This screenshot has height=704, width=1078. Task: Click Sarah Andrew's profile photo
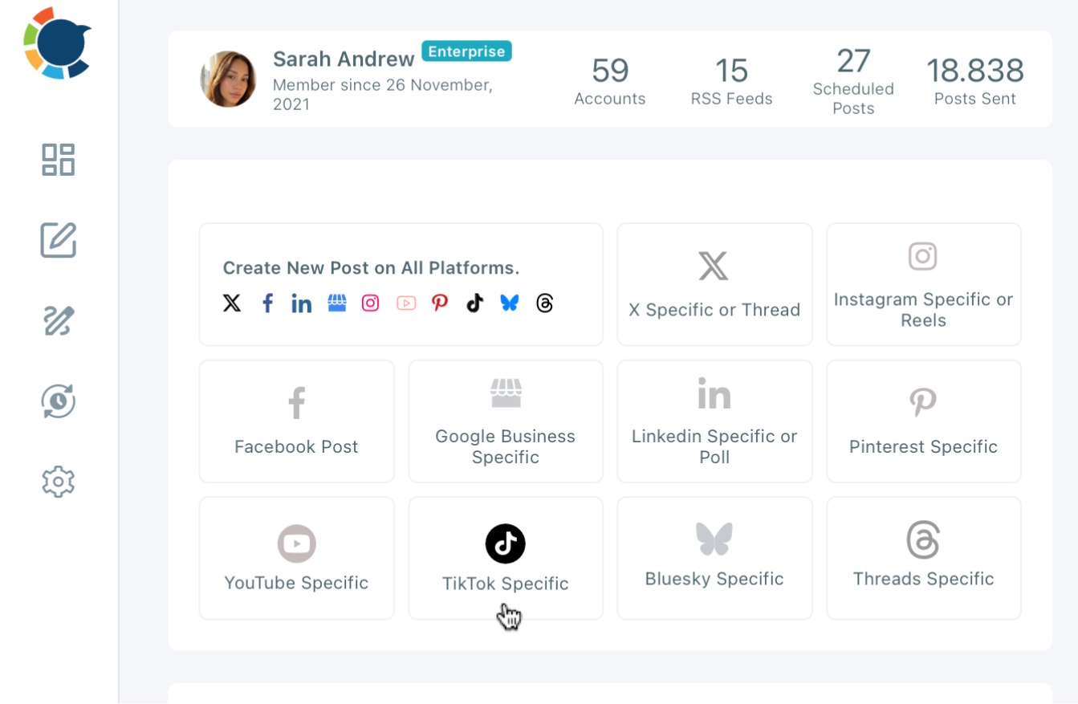228,79
